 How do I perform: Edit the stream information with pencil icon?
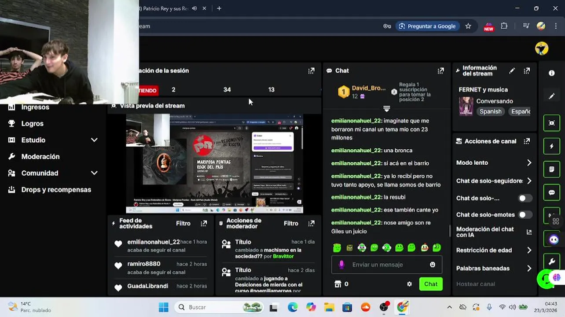[512, 70]
